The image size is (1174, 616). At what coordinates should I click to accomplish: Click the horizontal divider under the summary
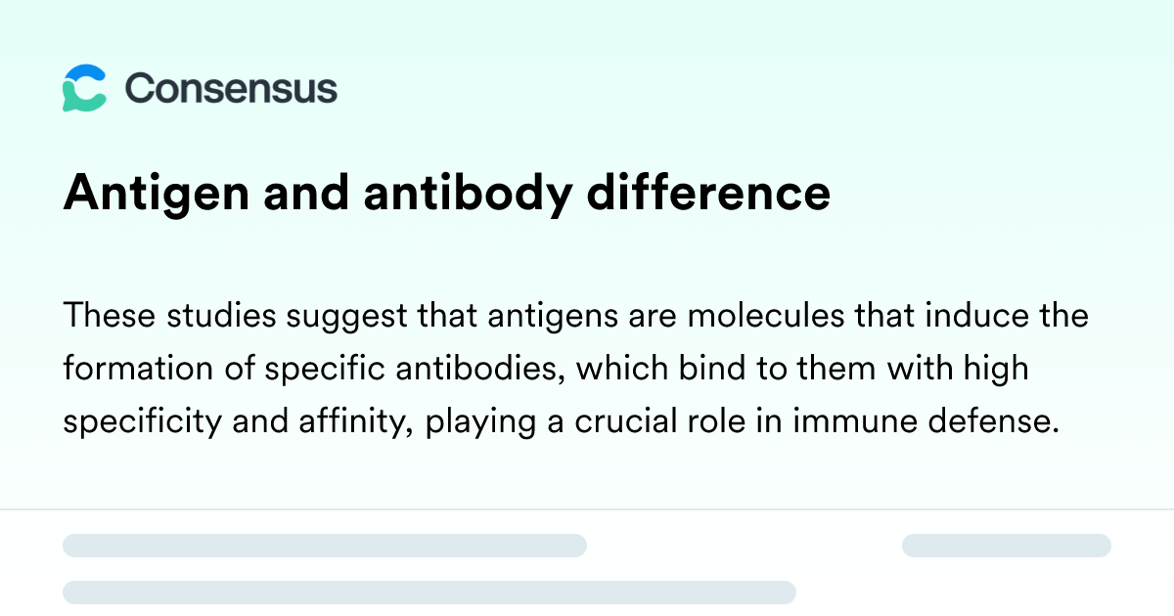pos(587,509)
